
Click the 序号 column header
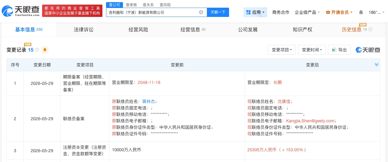pyautogui.click(x=15, y=65)
